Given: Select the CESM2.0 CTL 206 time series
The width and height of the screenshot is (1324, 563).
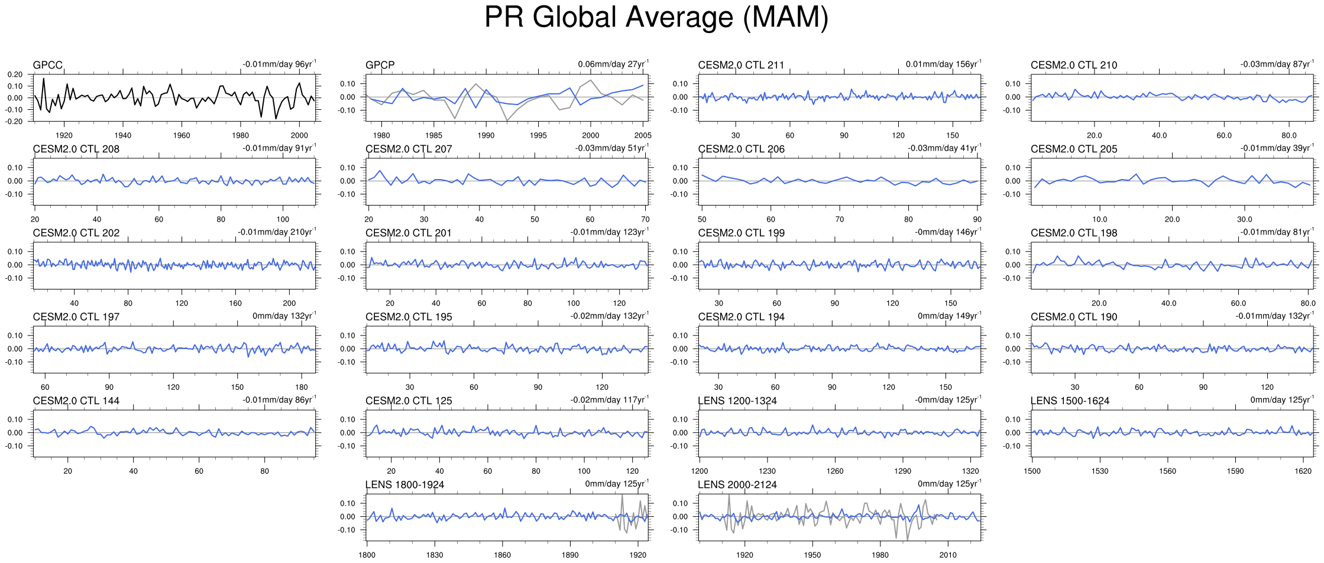Looking at the screenshot, I should (x=839, y=181).
